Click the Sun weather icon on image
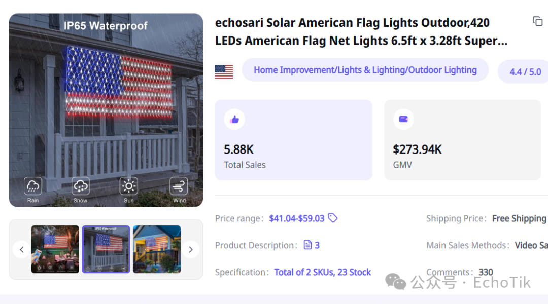548x304 pixels. [x=128, y=186]
